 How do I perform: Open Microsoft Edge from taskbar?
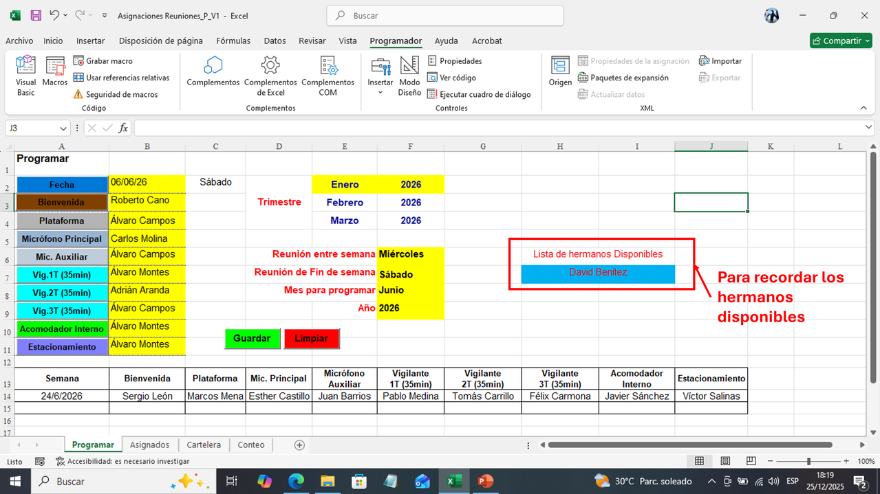coord(296,481)
